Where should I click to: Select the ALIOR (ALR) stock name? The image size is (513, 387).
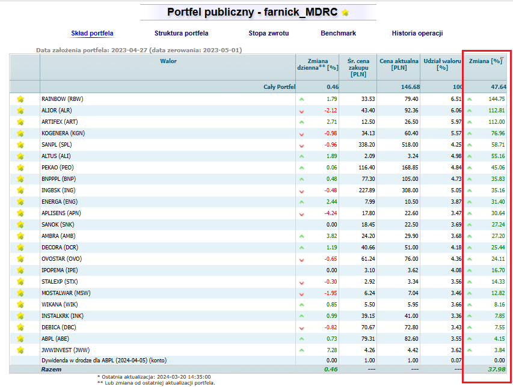click(x=57, y=111)
